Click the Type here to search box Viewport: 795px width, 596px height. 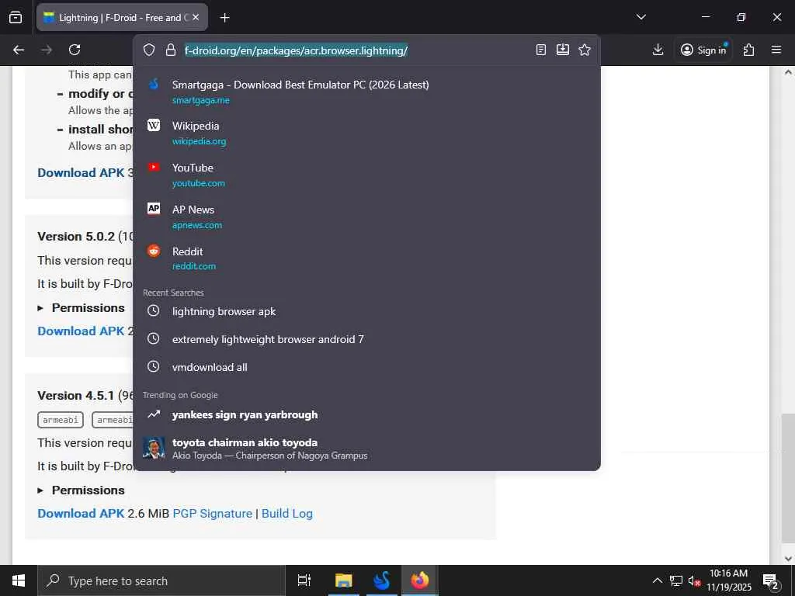pyautogui.click(x=161, y=580)
